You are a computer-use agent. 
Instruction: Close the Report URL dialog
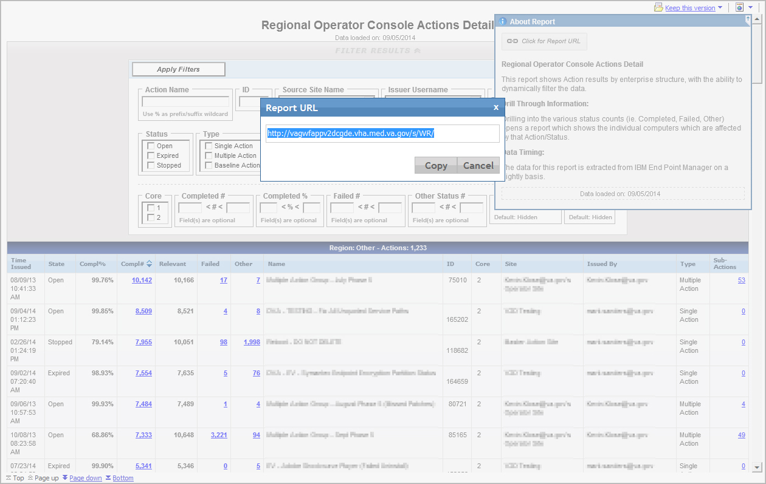click(x=496, y=107)
